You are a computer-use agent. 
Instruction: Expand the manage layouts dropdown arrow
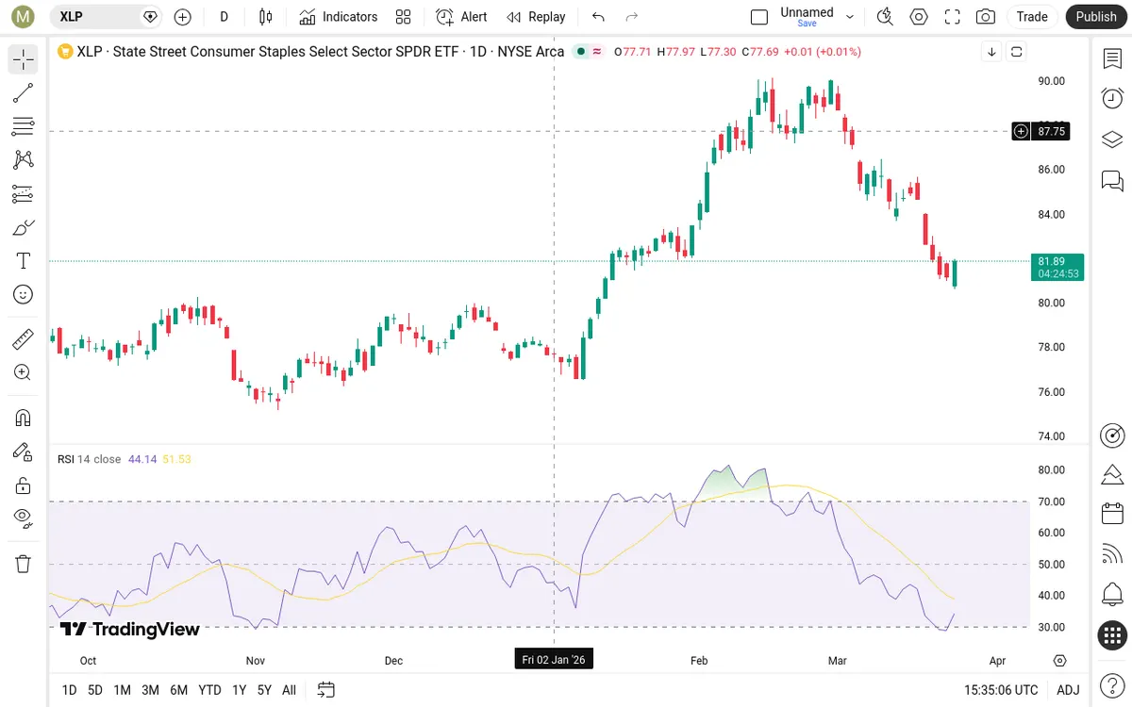pyautogui.click(x=850, y=17)
